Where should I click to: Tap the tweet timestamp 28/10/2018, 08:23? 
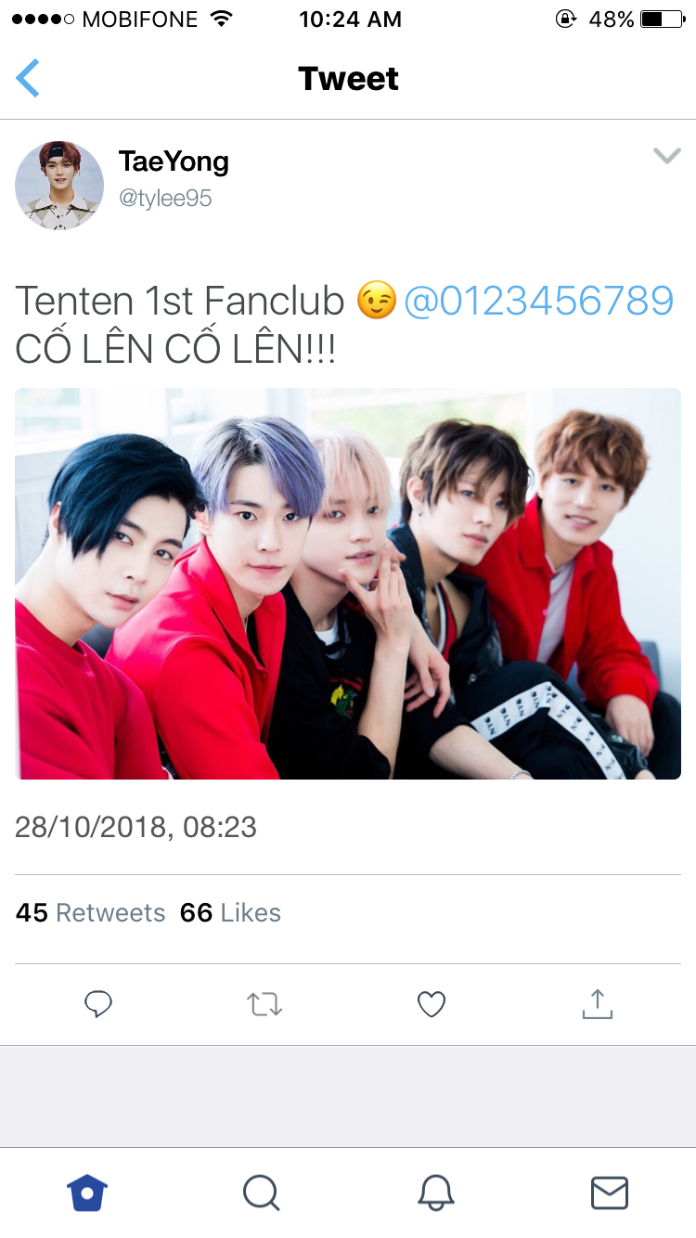pos(135,827)
